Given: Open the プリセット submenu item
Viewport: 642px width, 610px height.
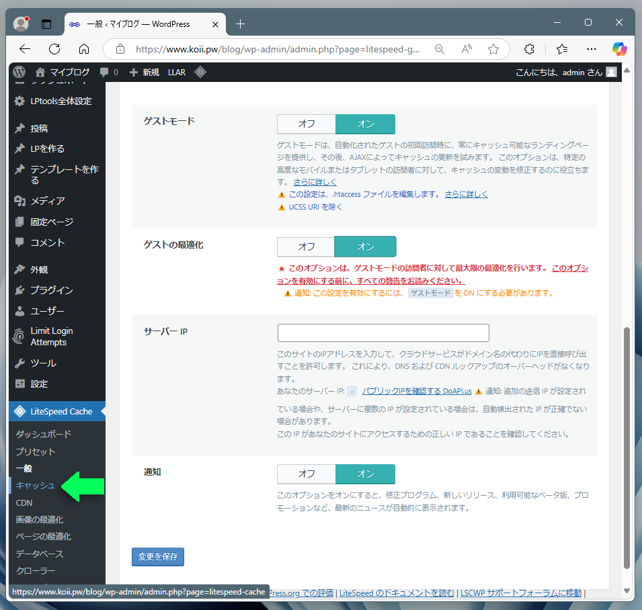Looking at the screenshot, I should (x=36, y=451).
